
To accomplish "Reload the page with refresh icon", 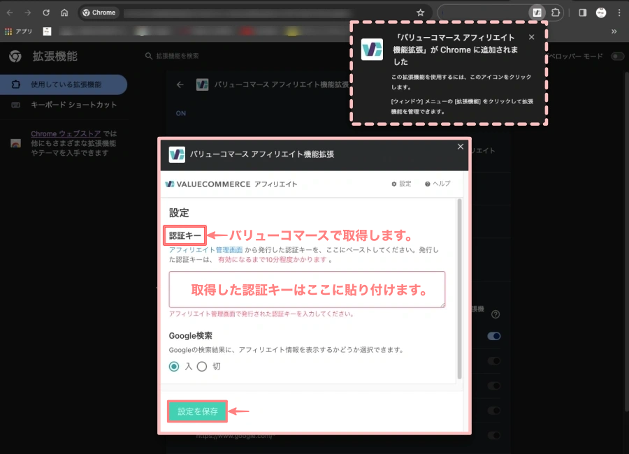I will click(46, 13).
